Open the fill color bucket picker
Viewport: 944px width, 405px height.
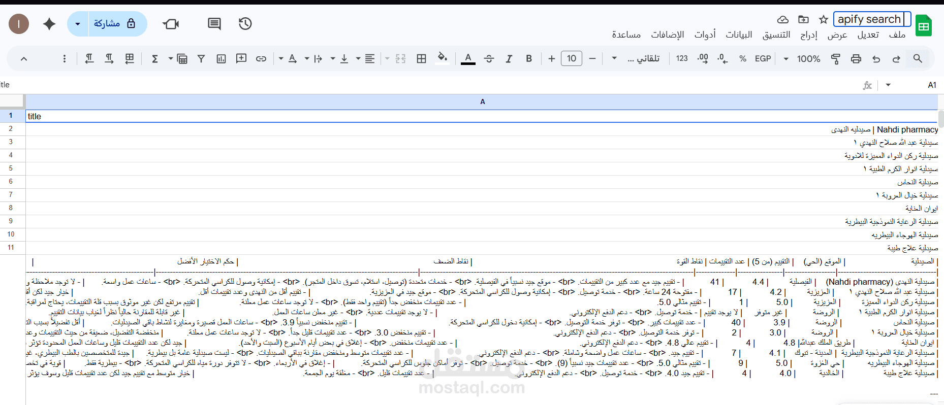pyautogui.click(x=443, y=58)
